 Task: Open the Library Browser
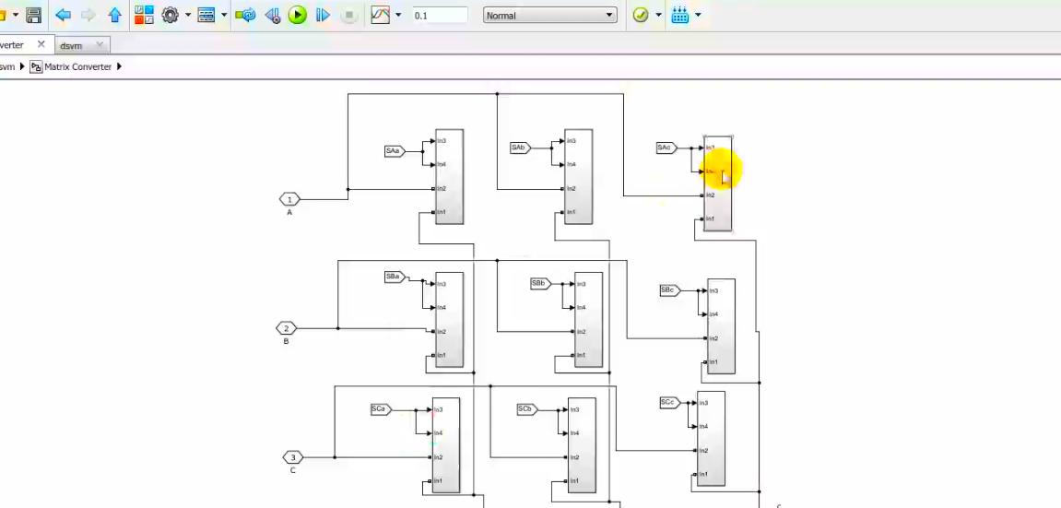click(x=144, y=15)
